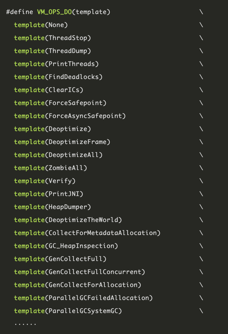Click the Verify template argument
Image resolution: width=228 pixels, height=334 pixels.
pos(60,181)
